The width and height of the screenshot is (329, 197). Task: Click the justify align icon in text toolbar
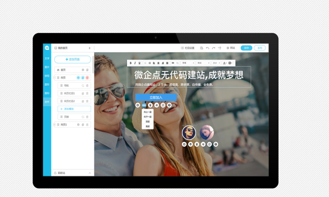click(167, 63)
